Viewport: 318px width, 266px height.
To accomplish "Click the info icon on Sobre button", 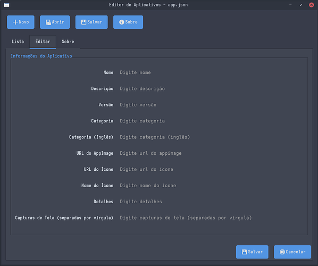I will point(122,22).
